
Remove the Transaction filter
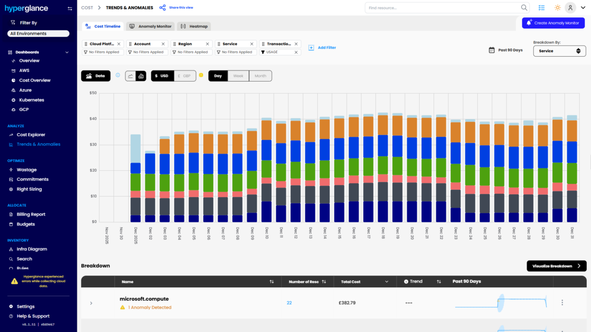pyautogui.click(x=296, y=44)
